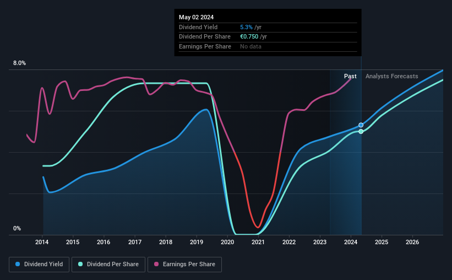Click the 2024 x-axis label

(x=351, y=242)
